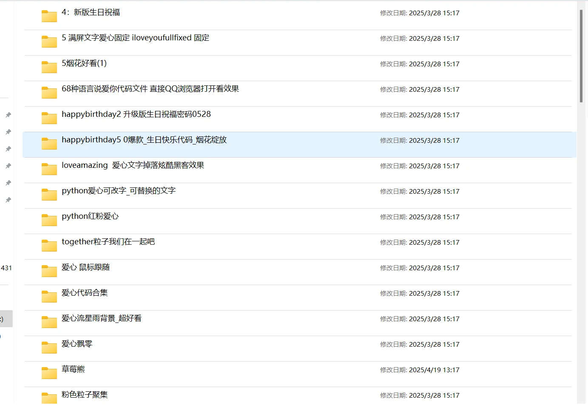
Task: Click the 431 label in the sidebar
Action: [7, 268]
